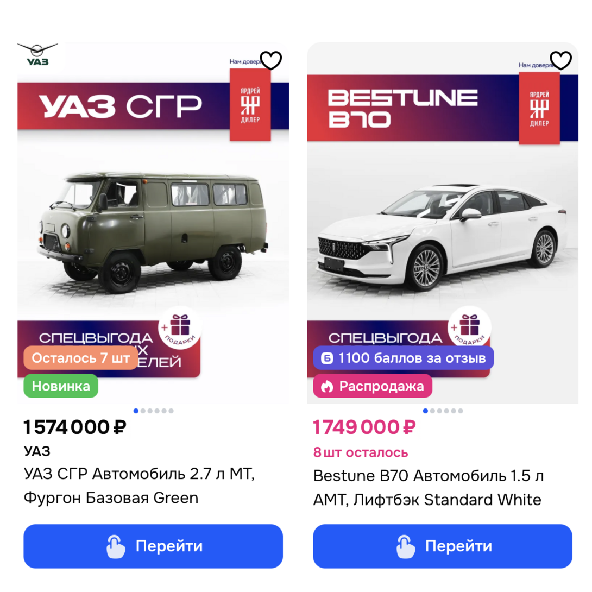Tap the Осталось 7 шт badge
Image resolution: width=592 pixels, height=592 pixels.
tap(81, 357)
